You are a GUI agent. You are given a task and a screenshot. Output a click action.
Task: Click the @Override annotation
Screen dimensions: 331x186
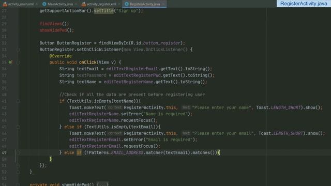[x=61, y=56]
